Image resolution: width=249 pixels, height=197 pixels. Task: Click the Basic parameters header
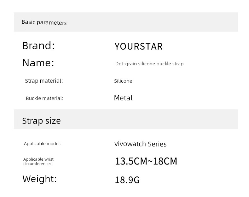point(44,22)
